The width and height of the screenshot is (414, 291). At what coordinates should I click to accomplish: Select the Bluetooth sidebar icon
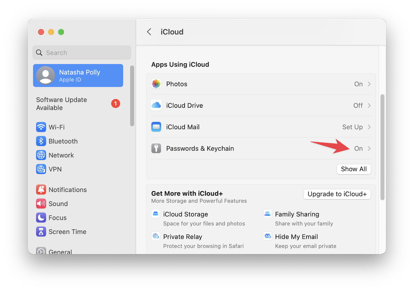(x=41, y=141)
